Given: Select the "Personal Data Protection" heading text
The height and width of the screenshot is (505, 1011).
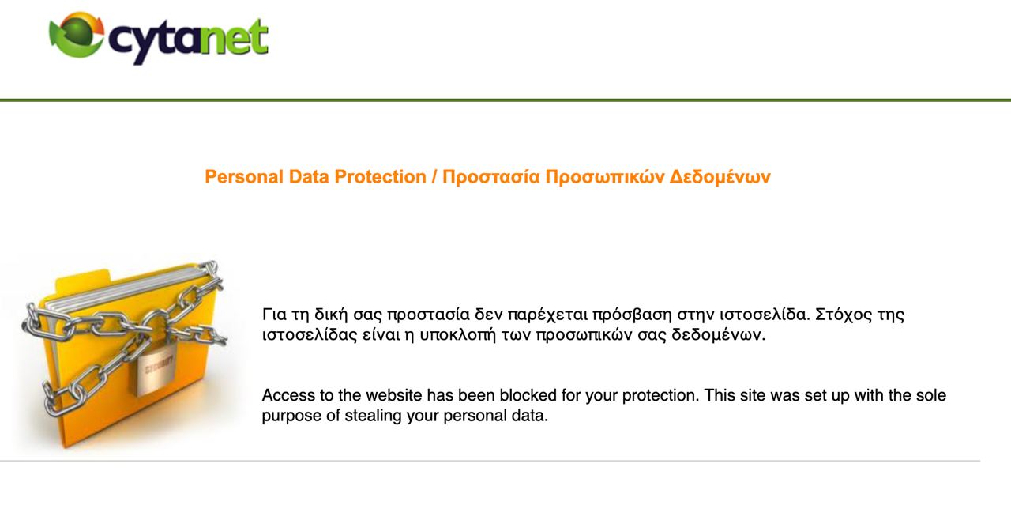Looking at the screenshot, I should (315, 177).
